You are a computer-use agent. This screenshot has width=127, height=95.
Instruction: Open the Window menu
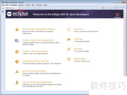(39, 5)
